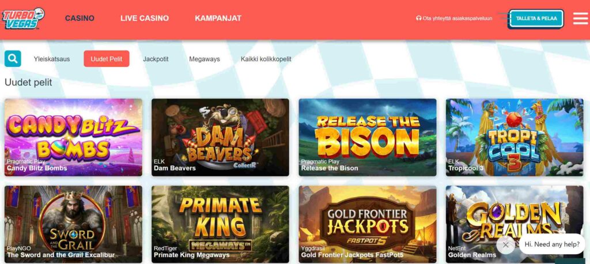Open the Release the Bison game

(x=368, y=137)
